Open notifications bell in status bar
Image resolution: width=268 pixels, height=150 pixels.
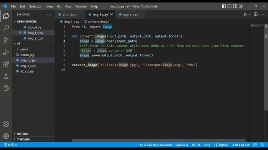coord(262,145)
